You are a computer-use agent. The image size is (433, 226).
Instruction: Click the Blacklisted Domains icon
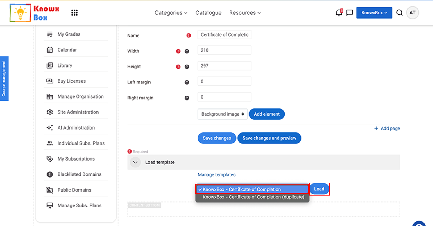[x=50, y=174]
